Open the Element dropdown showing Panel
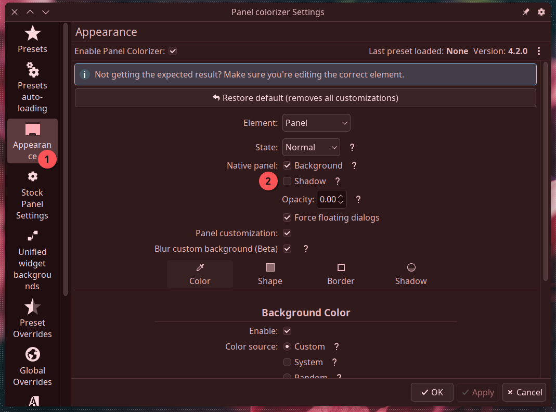The image size is (556, 412). [x=316, y=122]
